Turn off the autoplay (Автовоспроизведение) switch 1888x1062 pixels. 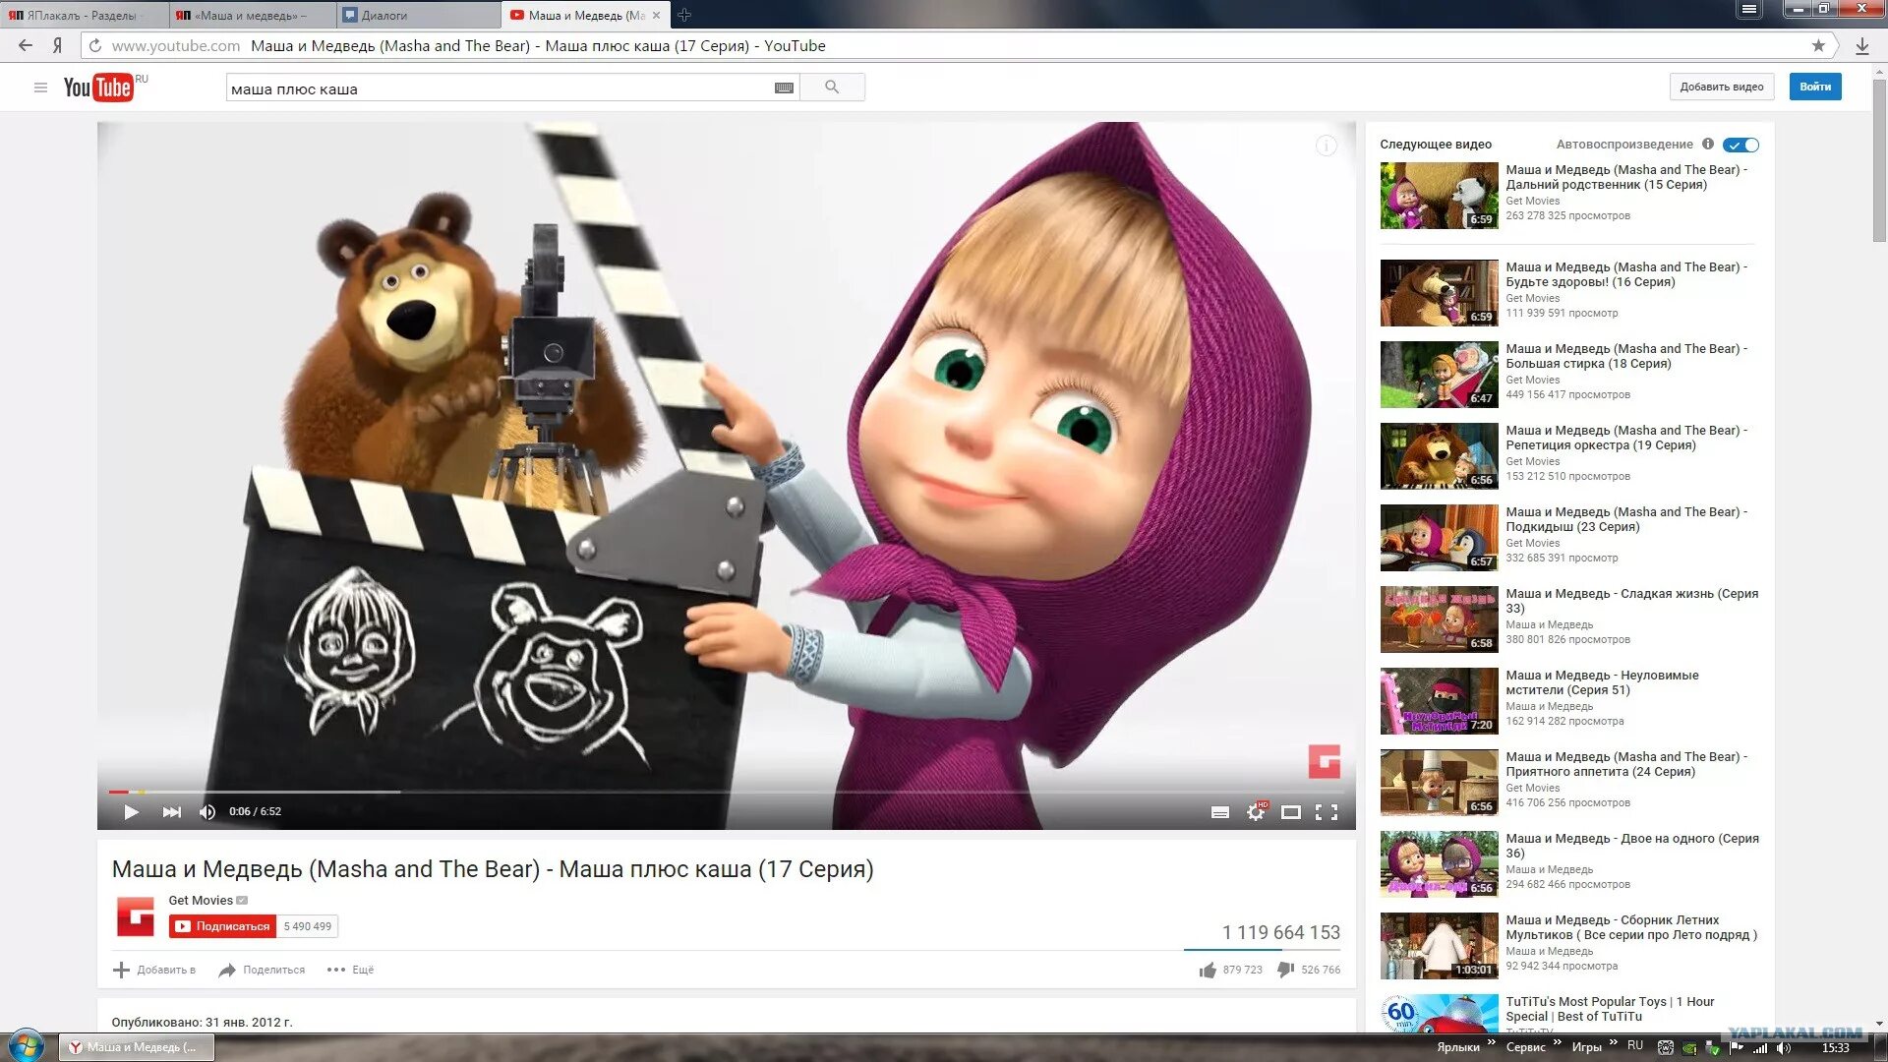(x=1740, y=145)
